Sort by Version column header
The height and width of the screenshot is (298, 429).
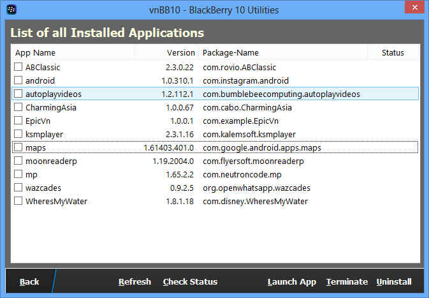[166, 52]
